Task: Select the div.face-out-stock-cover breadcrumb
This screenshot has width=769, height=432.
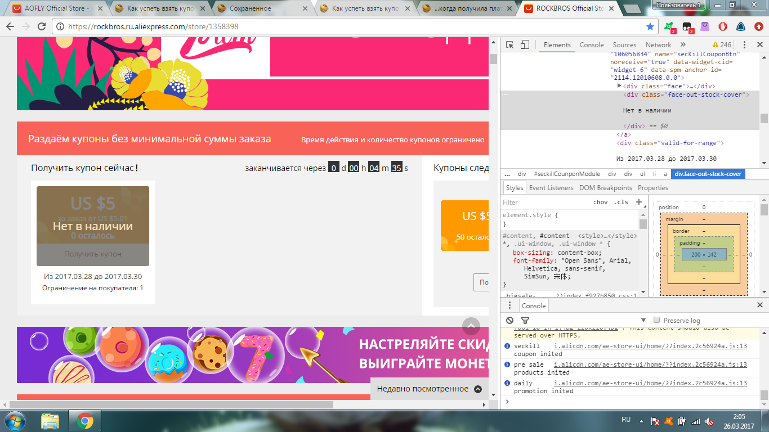Action: 708,174
